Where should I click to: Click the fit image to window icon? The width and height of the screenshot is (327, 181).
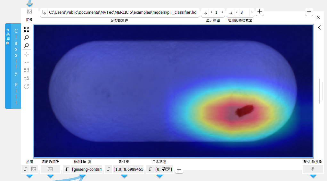point(27,29)
